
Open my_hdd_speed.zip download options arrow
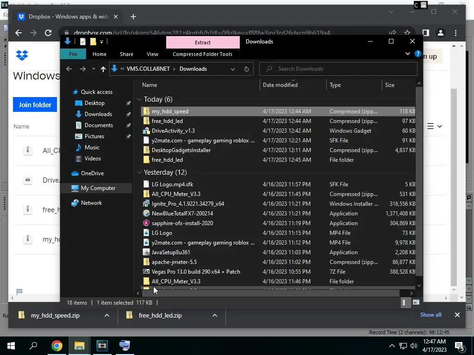[x=107, y=315]
